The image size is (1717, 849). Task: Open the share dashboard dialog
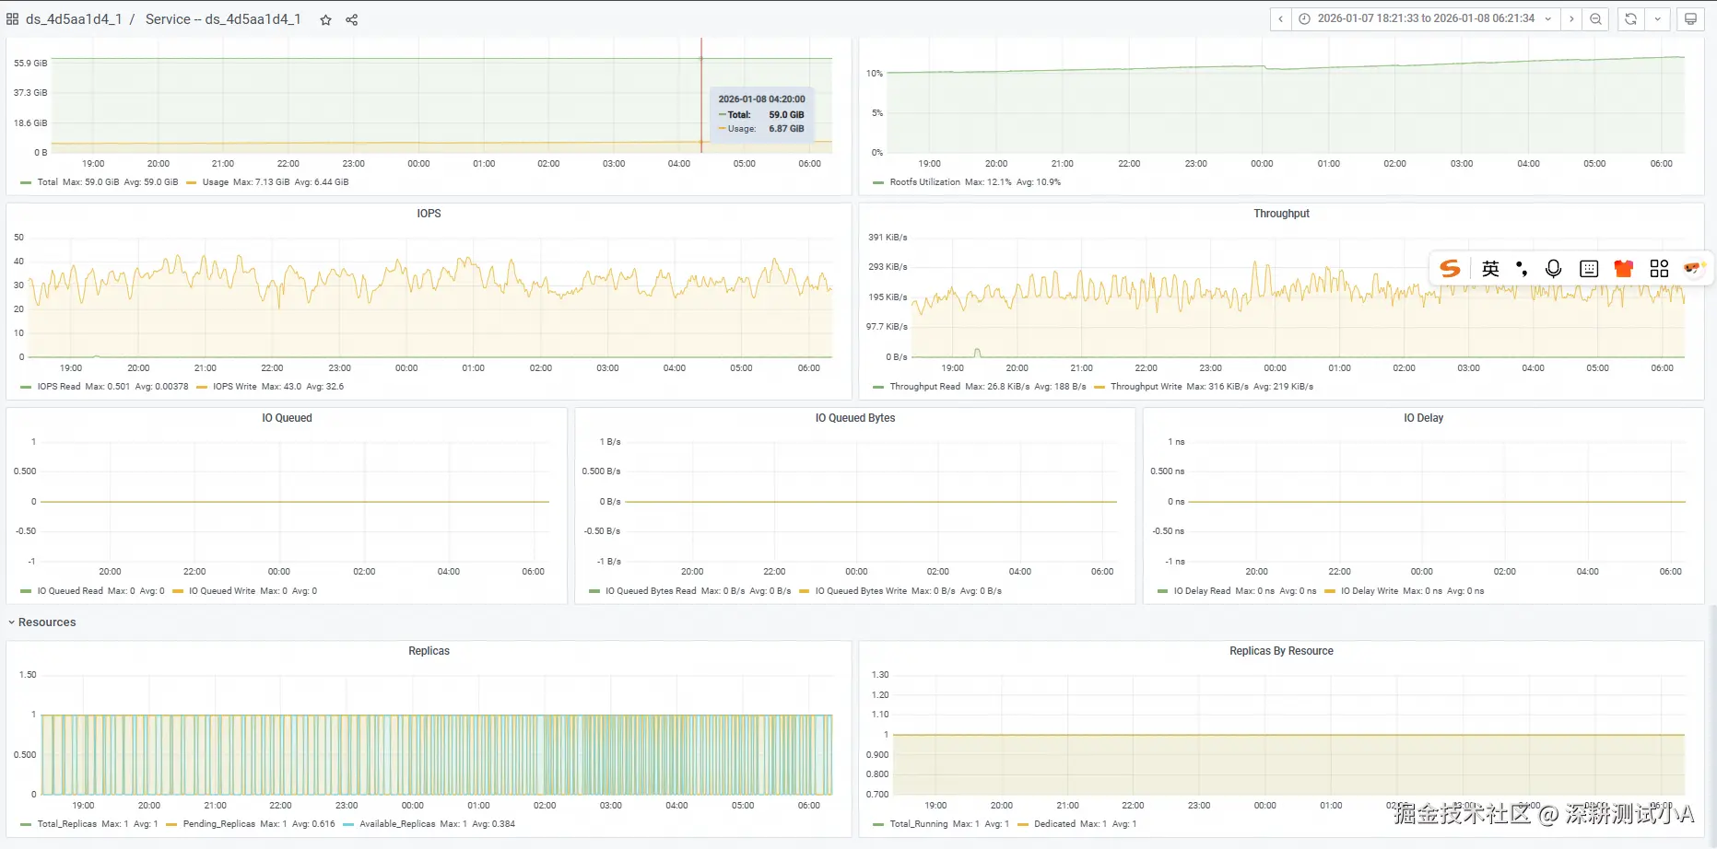[x=351, y=19]
